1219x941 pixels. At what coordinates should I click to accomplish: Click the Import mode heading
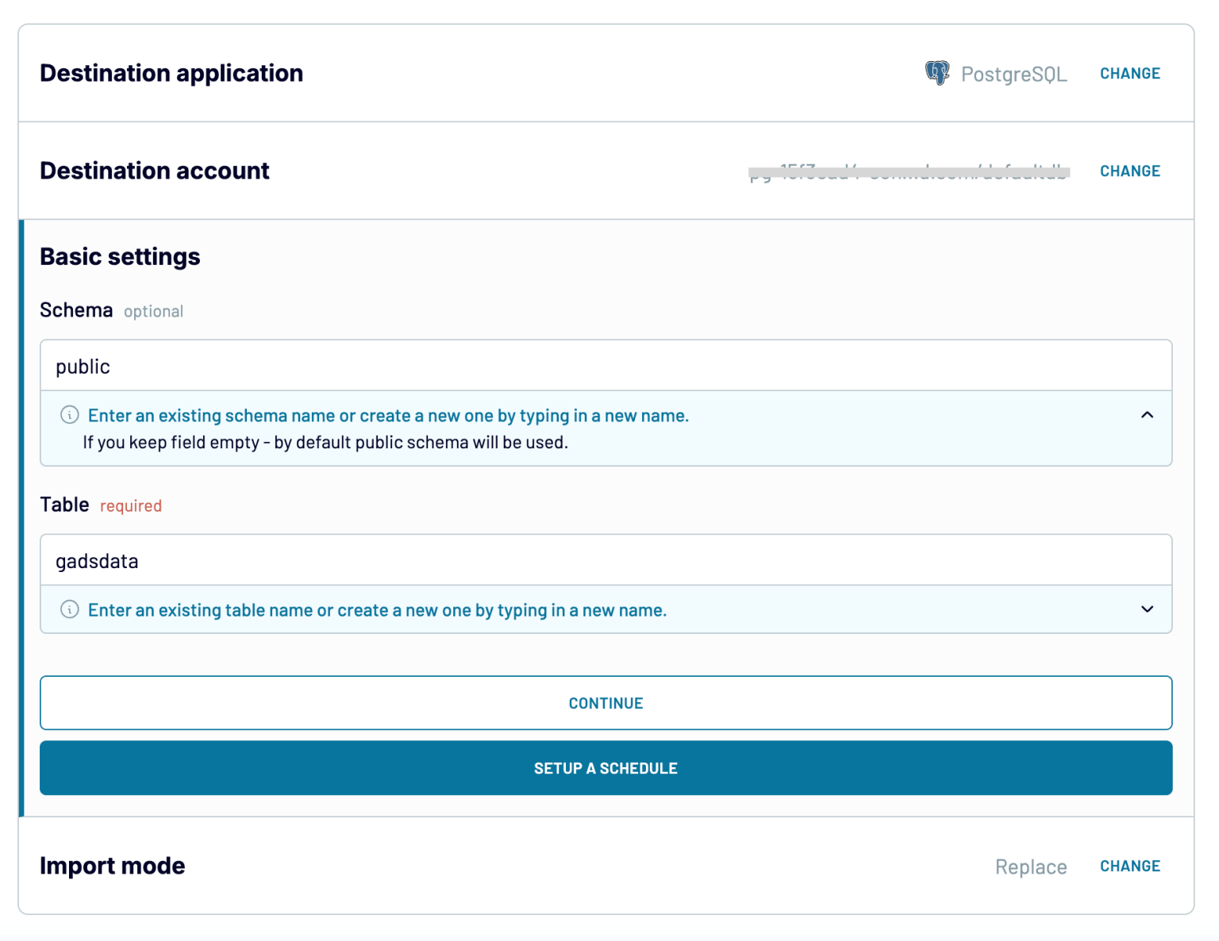tap(112, 866)
